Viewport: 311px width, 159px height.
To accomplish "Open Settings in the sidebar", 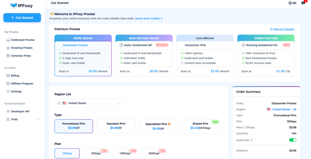I will pyautogui.click(x=16, y=92).
